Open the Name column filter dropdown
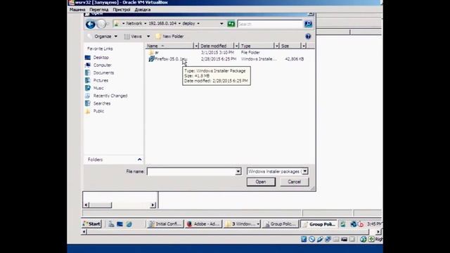 196,46
